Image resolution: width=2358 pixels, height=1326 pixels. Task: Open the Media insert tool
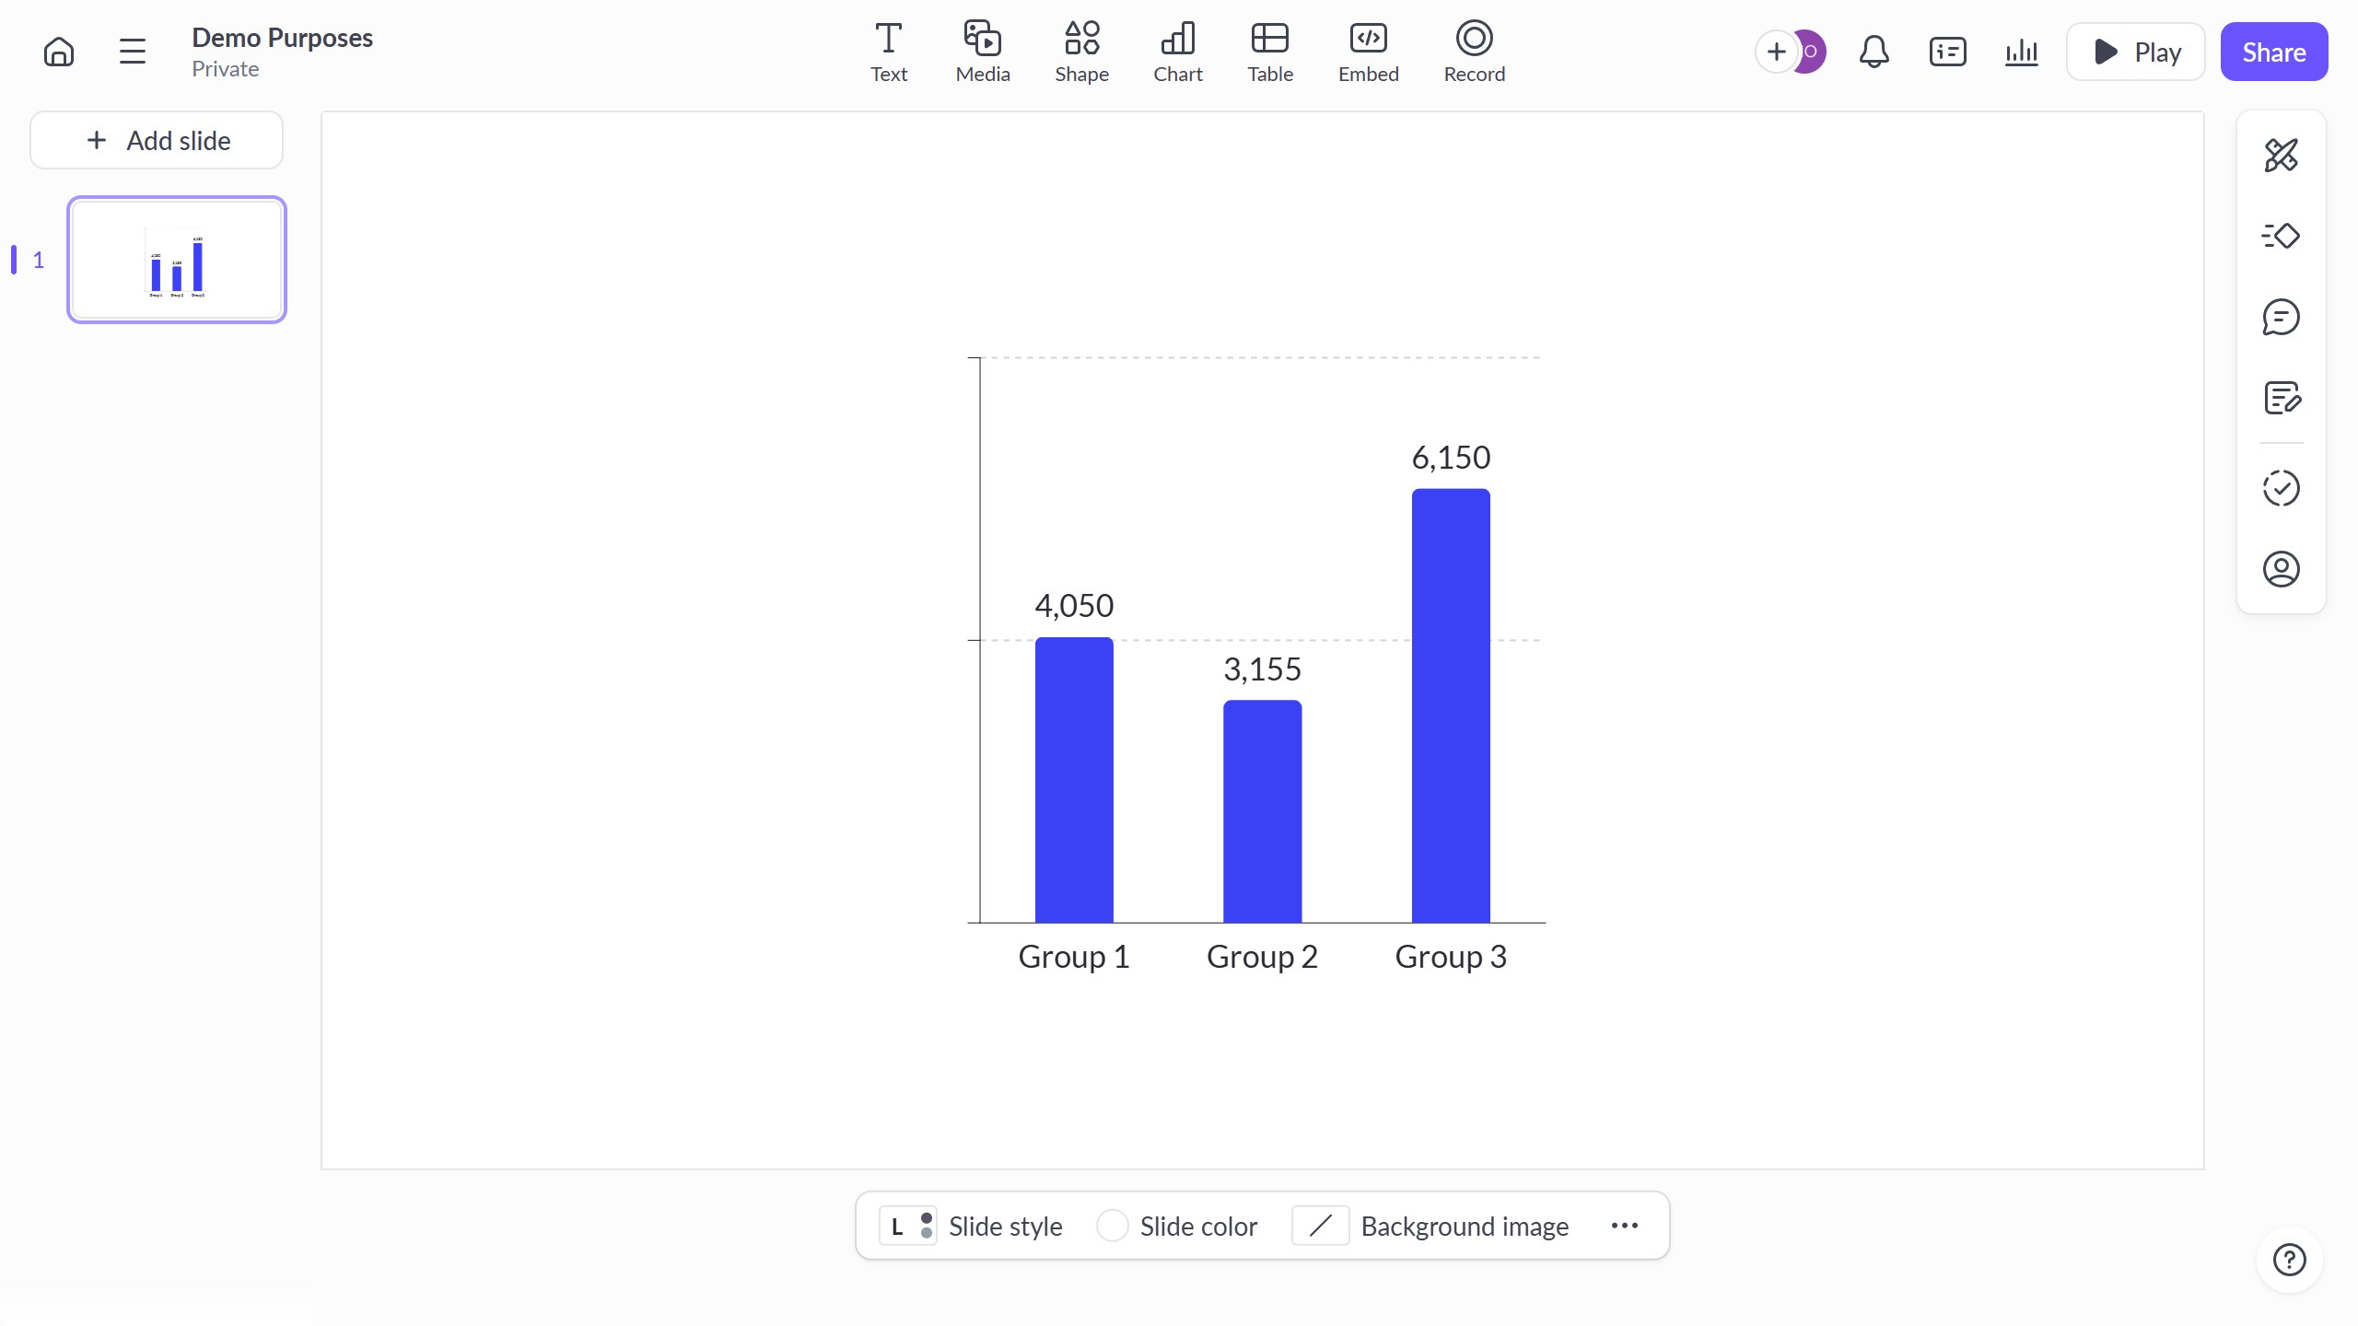point(981,51)
